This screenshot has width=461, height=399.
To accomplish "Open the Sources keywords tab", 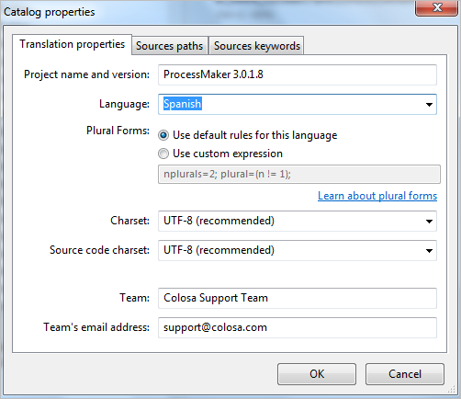I will tap(256, 46).
